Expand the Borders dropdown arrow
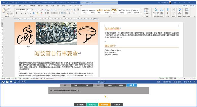Viewport: 197px width, 107px height. (x=75, y=13)
